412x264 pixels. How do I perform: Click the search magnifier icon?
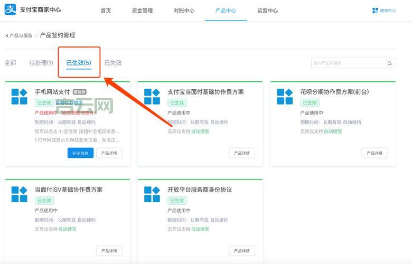389,63
